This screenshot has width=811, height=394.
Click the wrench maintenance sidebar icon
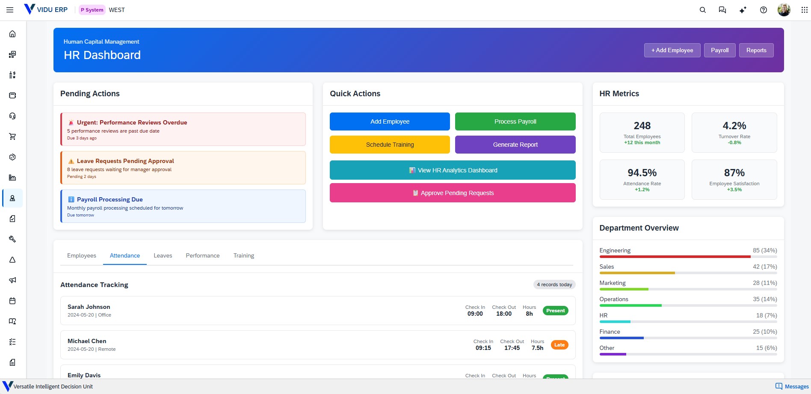tap(12, 239)
